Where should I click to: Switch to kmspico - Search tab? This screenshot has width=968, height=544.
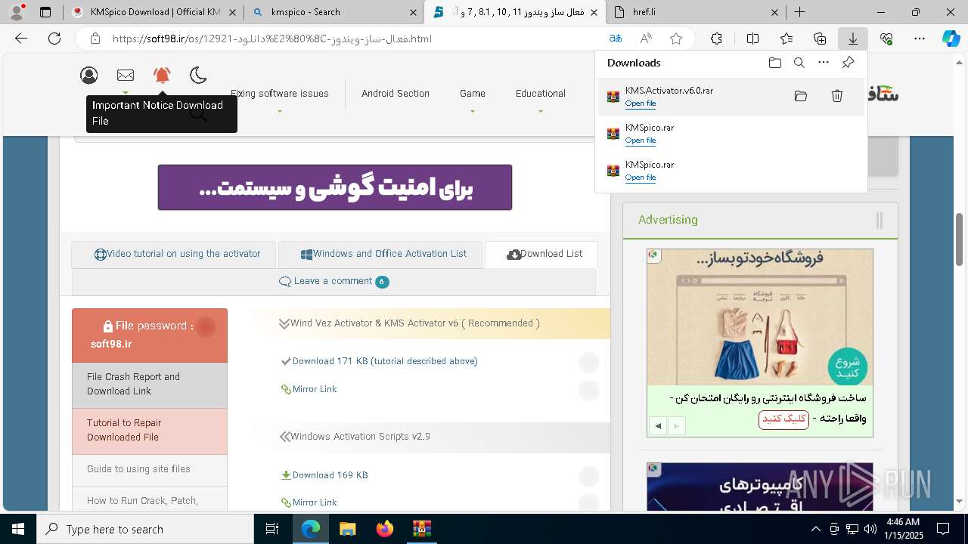click(334, 12)
